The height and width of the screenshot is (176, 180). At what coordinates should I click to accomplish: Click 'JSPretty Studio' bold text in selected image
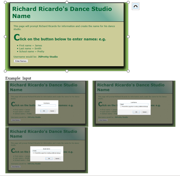click(x=48, y=57)
